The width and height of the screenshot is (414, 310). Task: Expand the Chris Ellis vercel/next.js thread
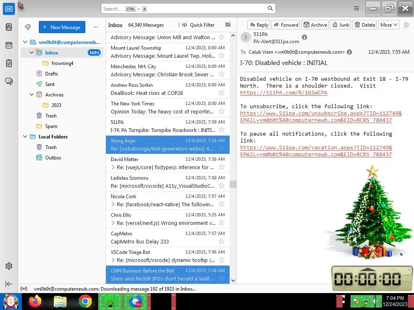(x=113, y=223)
